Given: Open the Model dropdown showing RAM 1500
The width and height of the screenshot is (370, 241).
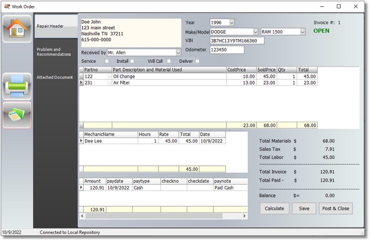Looking at the screenshot, I should click(302, 32).
